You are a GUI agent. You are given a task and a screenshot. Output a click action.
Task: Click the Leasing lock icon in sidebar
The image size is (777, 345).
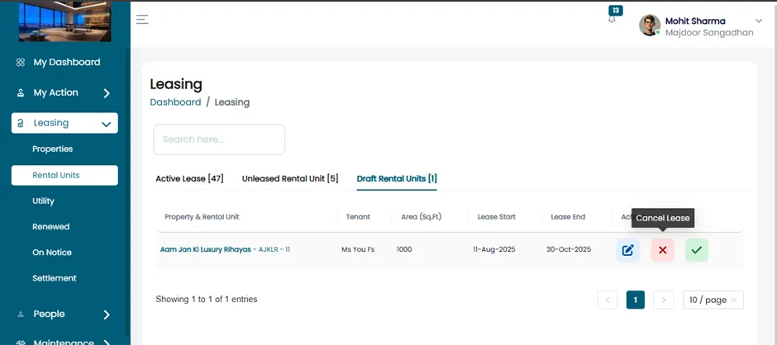[21, 123]
